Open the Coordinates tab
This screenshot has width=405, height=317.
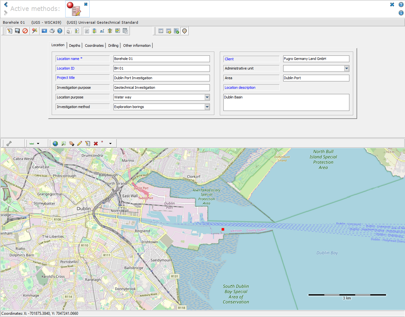(94, 46)
